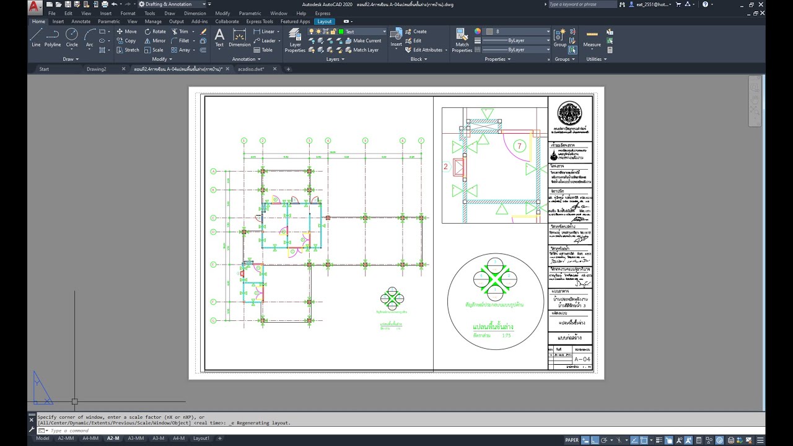Click the green layer color swatch
The width and height of the screenshot is (793, 446).
[341, 32]
